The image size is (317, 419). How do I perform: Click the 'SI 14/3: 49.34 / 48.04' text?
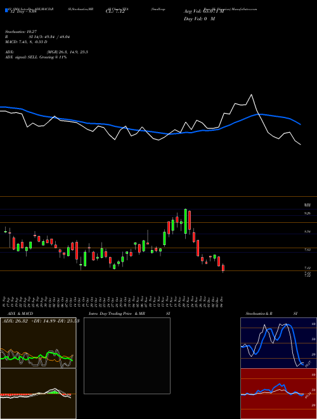click(x=49, y=37)
